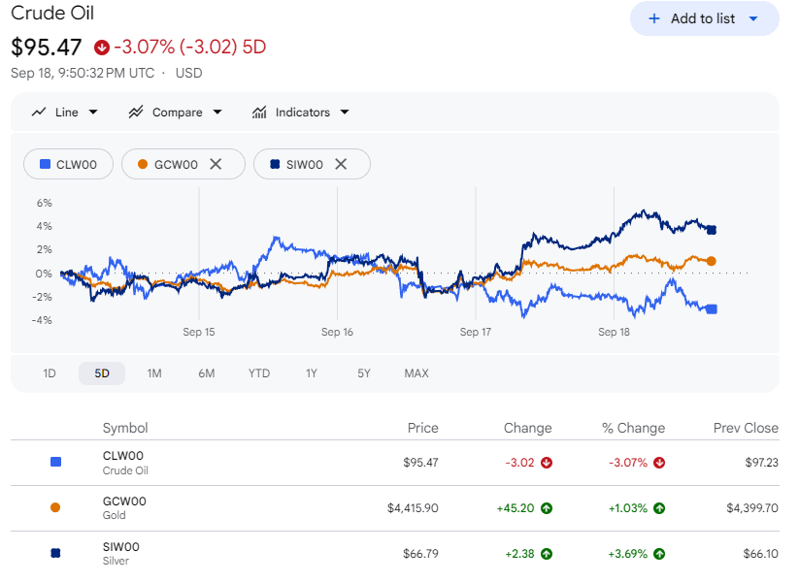Open the Compare dropdown arrow
The height and width of the screenshot is (582, 799).
(x=217, y=112)
